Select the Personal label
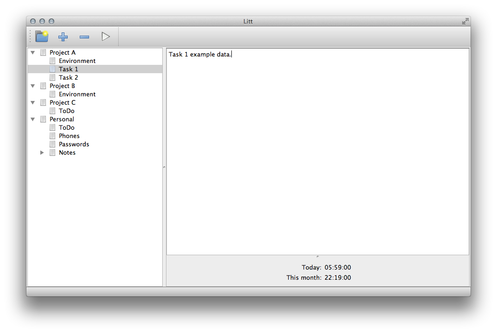Viewport: 497px width, 333px height. point(62,119)
